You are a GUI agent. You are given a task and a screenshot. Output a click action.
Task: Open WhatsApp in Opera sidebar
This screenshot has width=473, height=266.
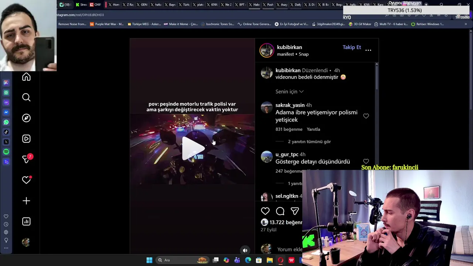[6, 122]
